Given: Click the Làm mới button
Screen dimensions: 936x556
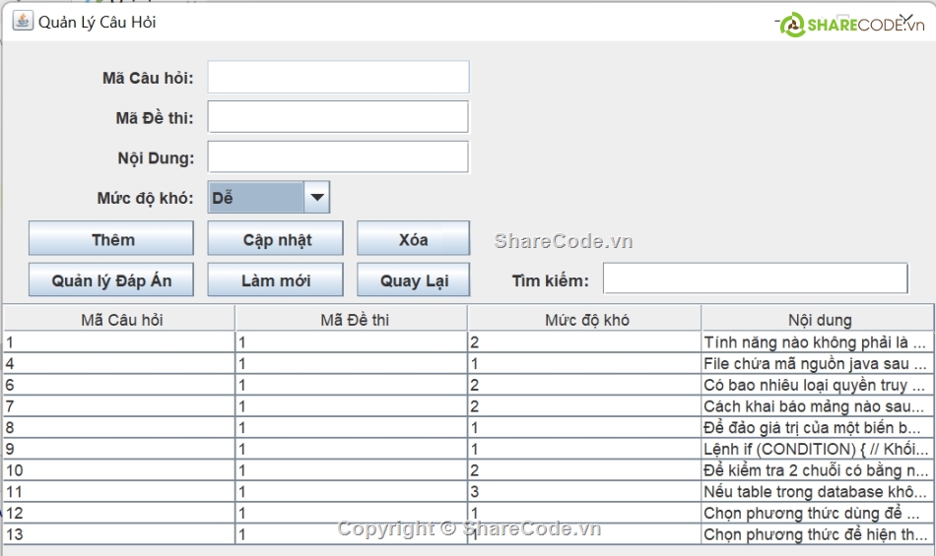Looking at the screenshot, I should tap(276, 280).
